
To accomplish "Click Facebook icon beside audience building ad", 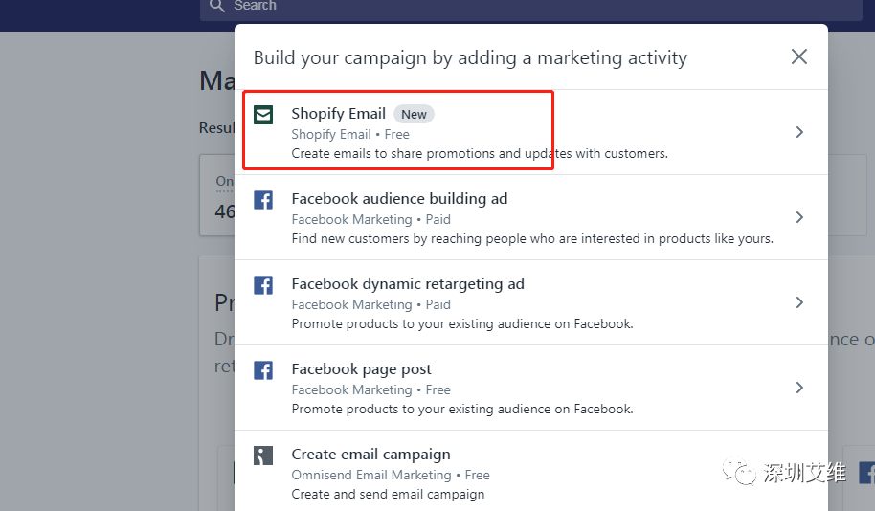I will (263, 200).
